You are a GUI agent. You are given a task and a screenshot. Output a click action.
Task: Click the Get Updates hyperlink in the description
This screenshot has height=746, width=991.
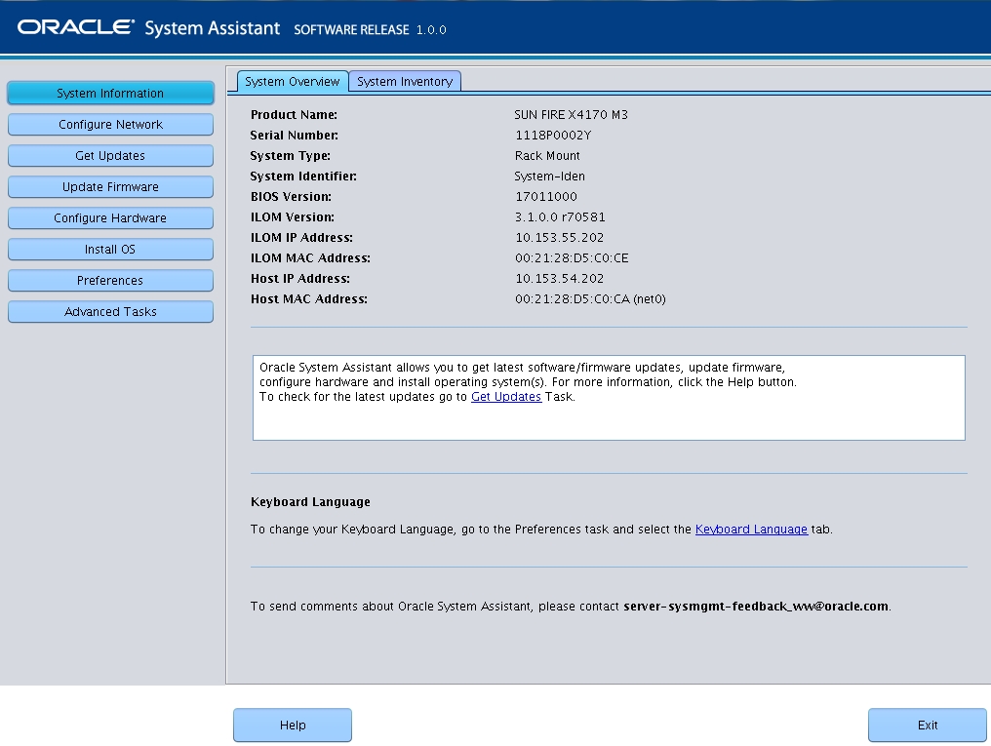click(x=507, y=397)
